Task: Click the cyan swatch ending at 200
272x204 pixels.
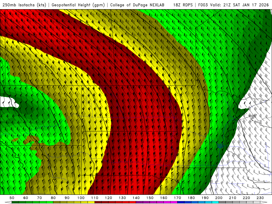Action: click(215, 202)
